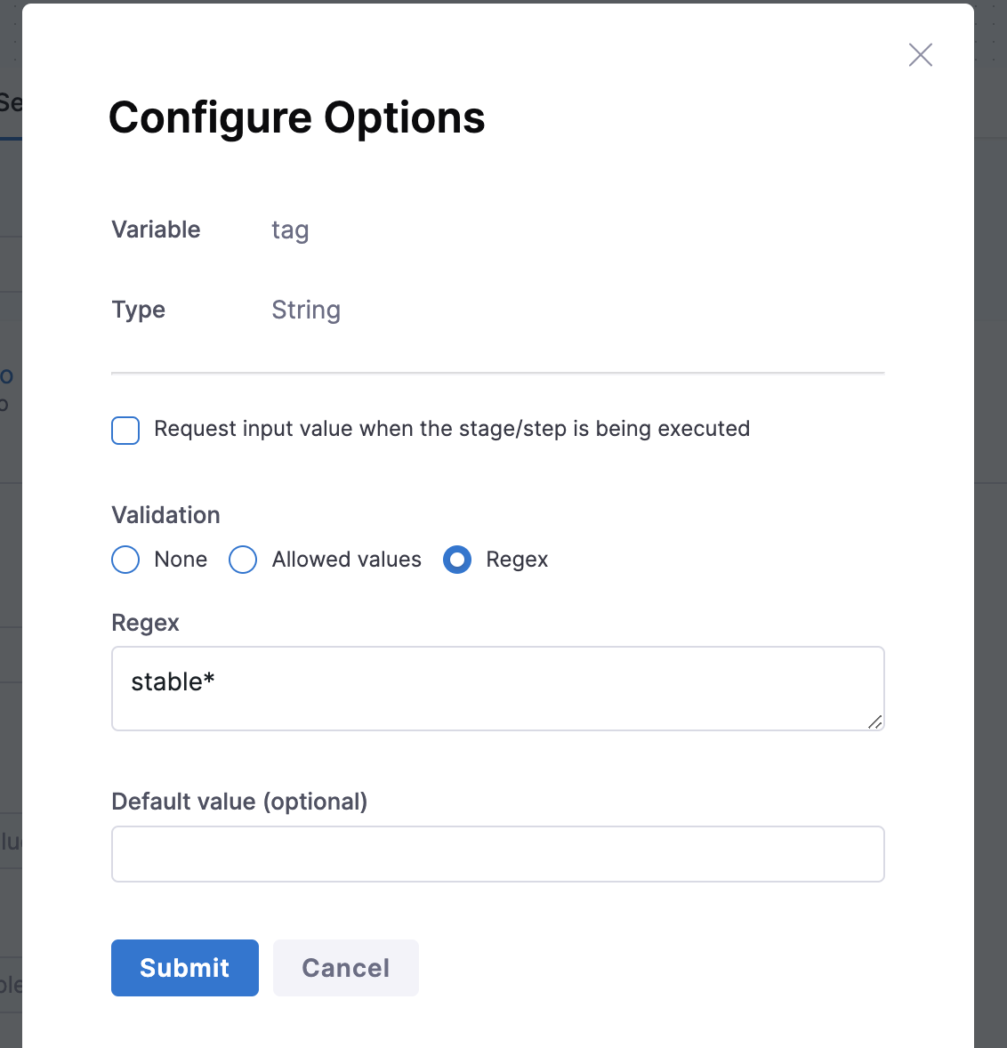Click the 'Allowed values' label text

pyautogui.click(x=347, y=560)
